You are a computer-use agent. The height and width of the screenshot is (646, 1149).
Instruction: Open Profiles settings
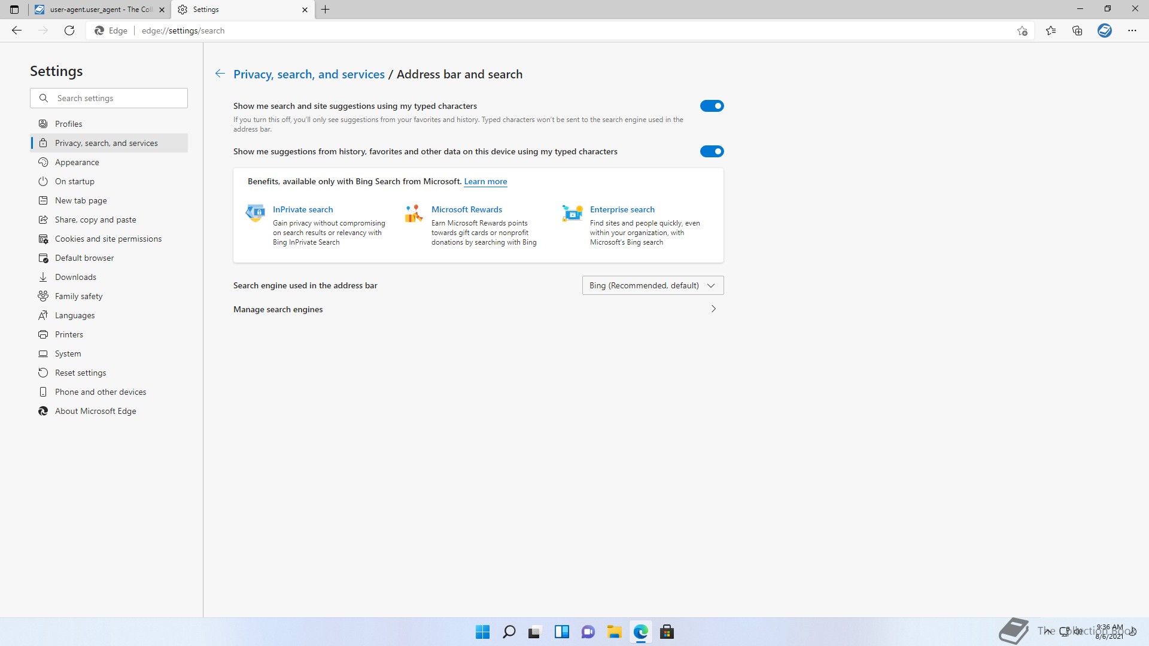[x=109, y=124]
